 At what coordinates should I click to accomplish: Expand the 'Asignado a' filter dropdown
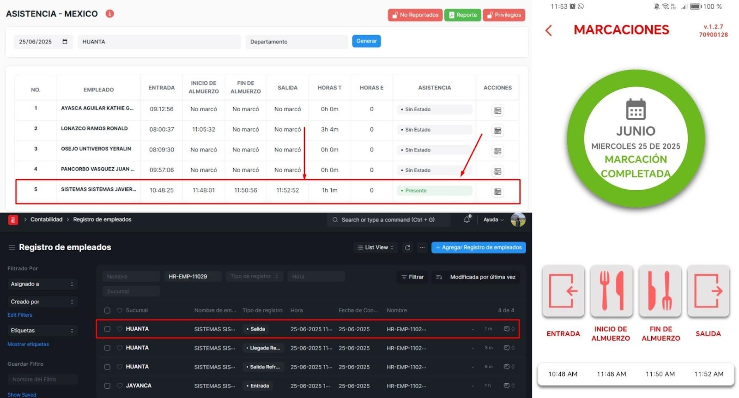(x=42, y=284)
